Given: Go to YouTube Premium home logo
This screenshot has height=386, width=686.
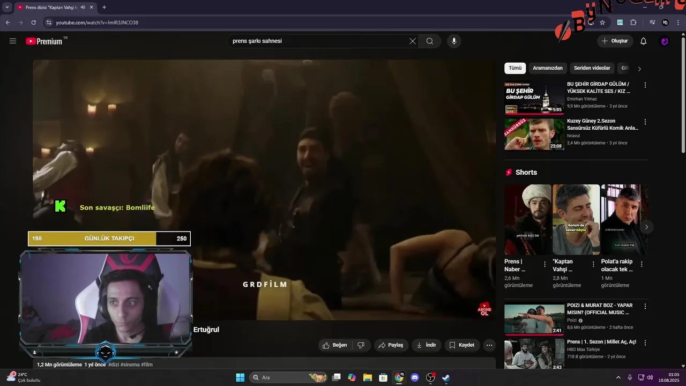Looking at the screenshot, I should pos(44,41).
